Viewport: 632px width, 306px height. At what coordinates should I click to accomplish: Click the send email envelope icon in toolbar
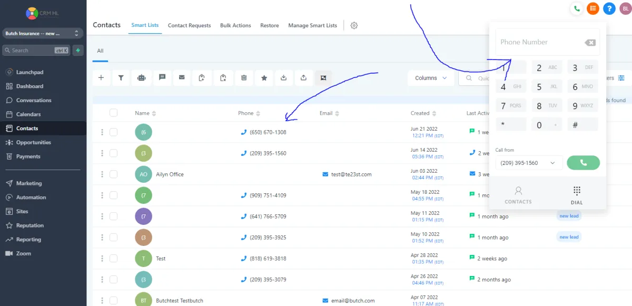182,77
